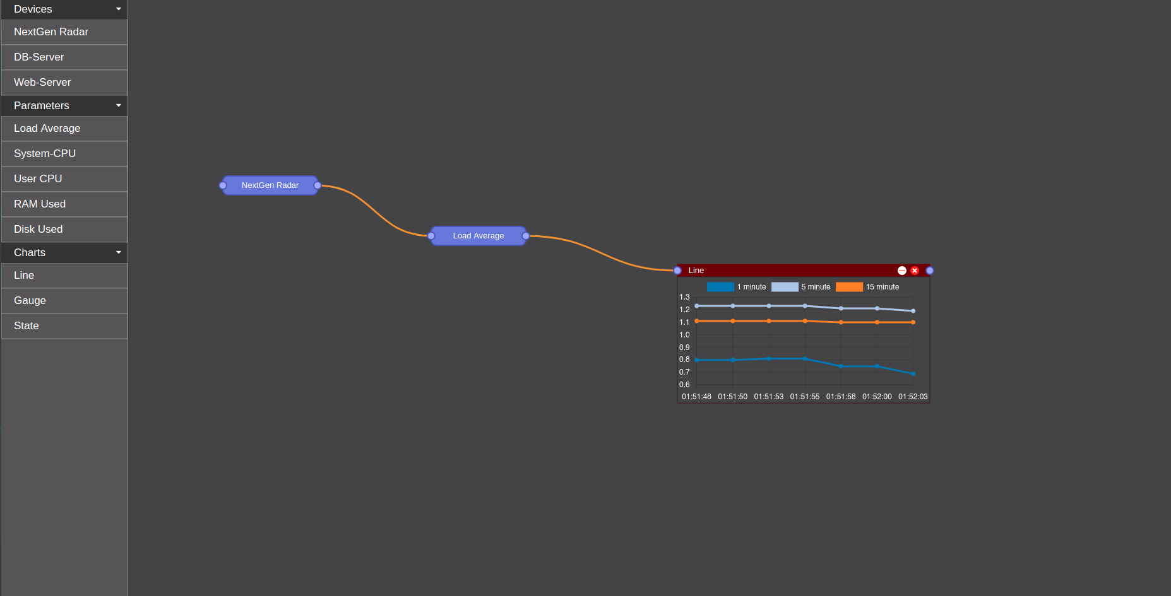The width and height of the screenshot is (1171, 596).
Task: Click the Line chart output port
Action: (930, 271)
